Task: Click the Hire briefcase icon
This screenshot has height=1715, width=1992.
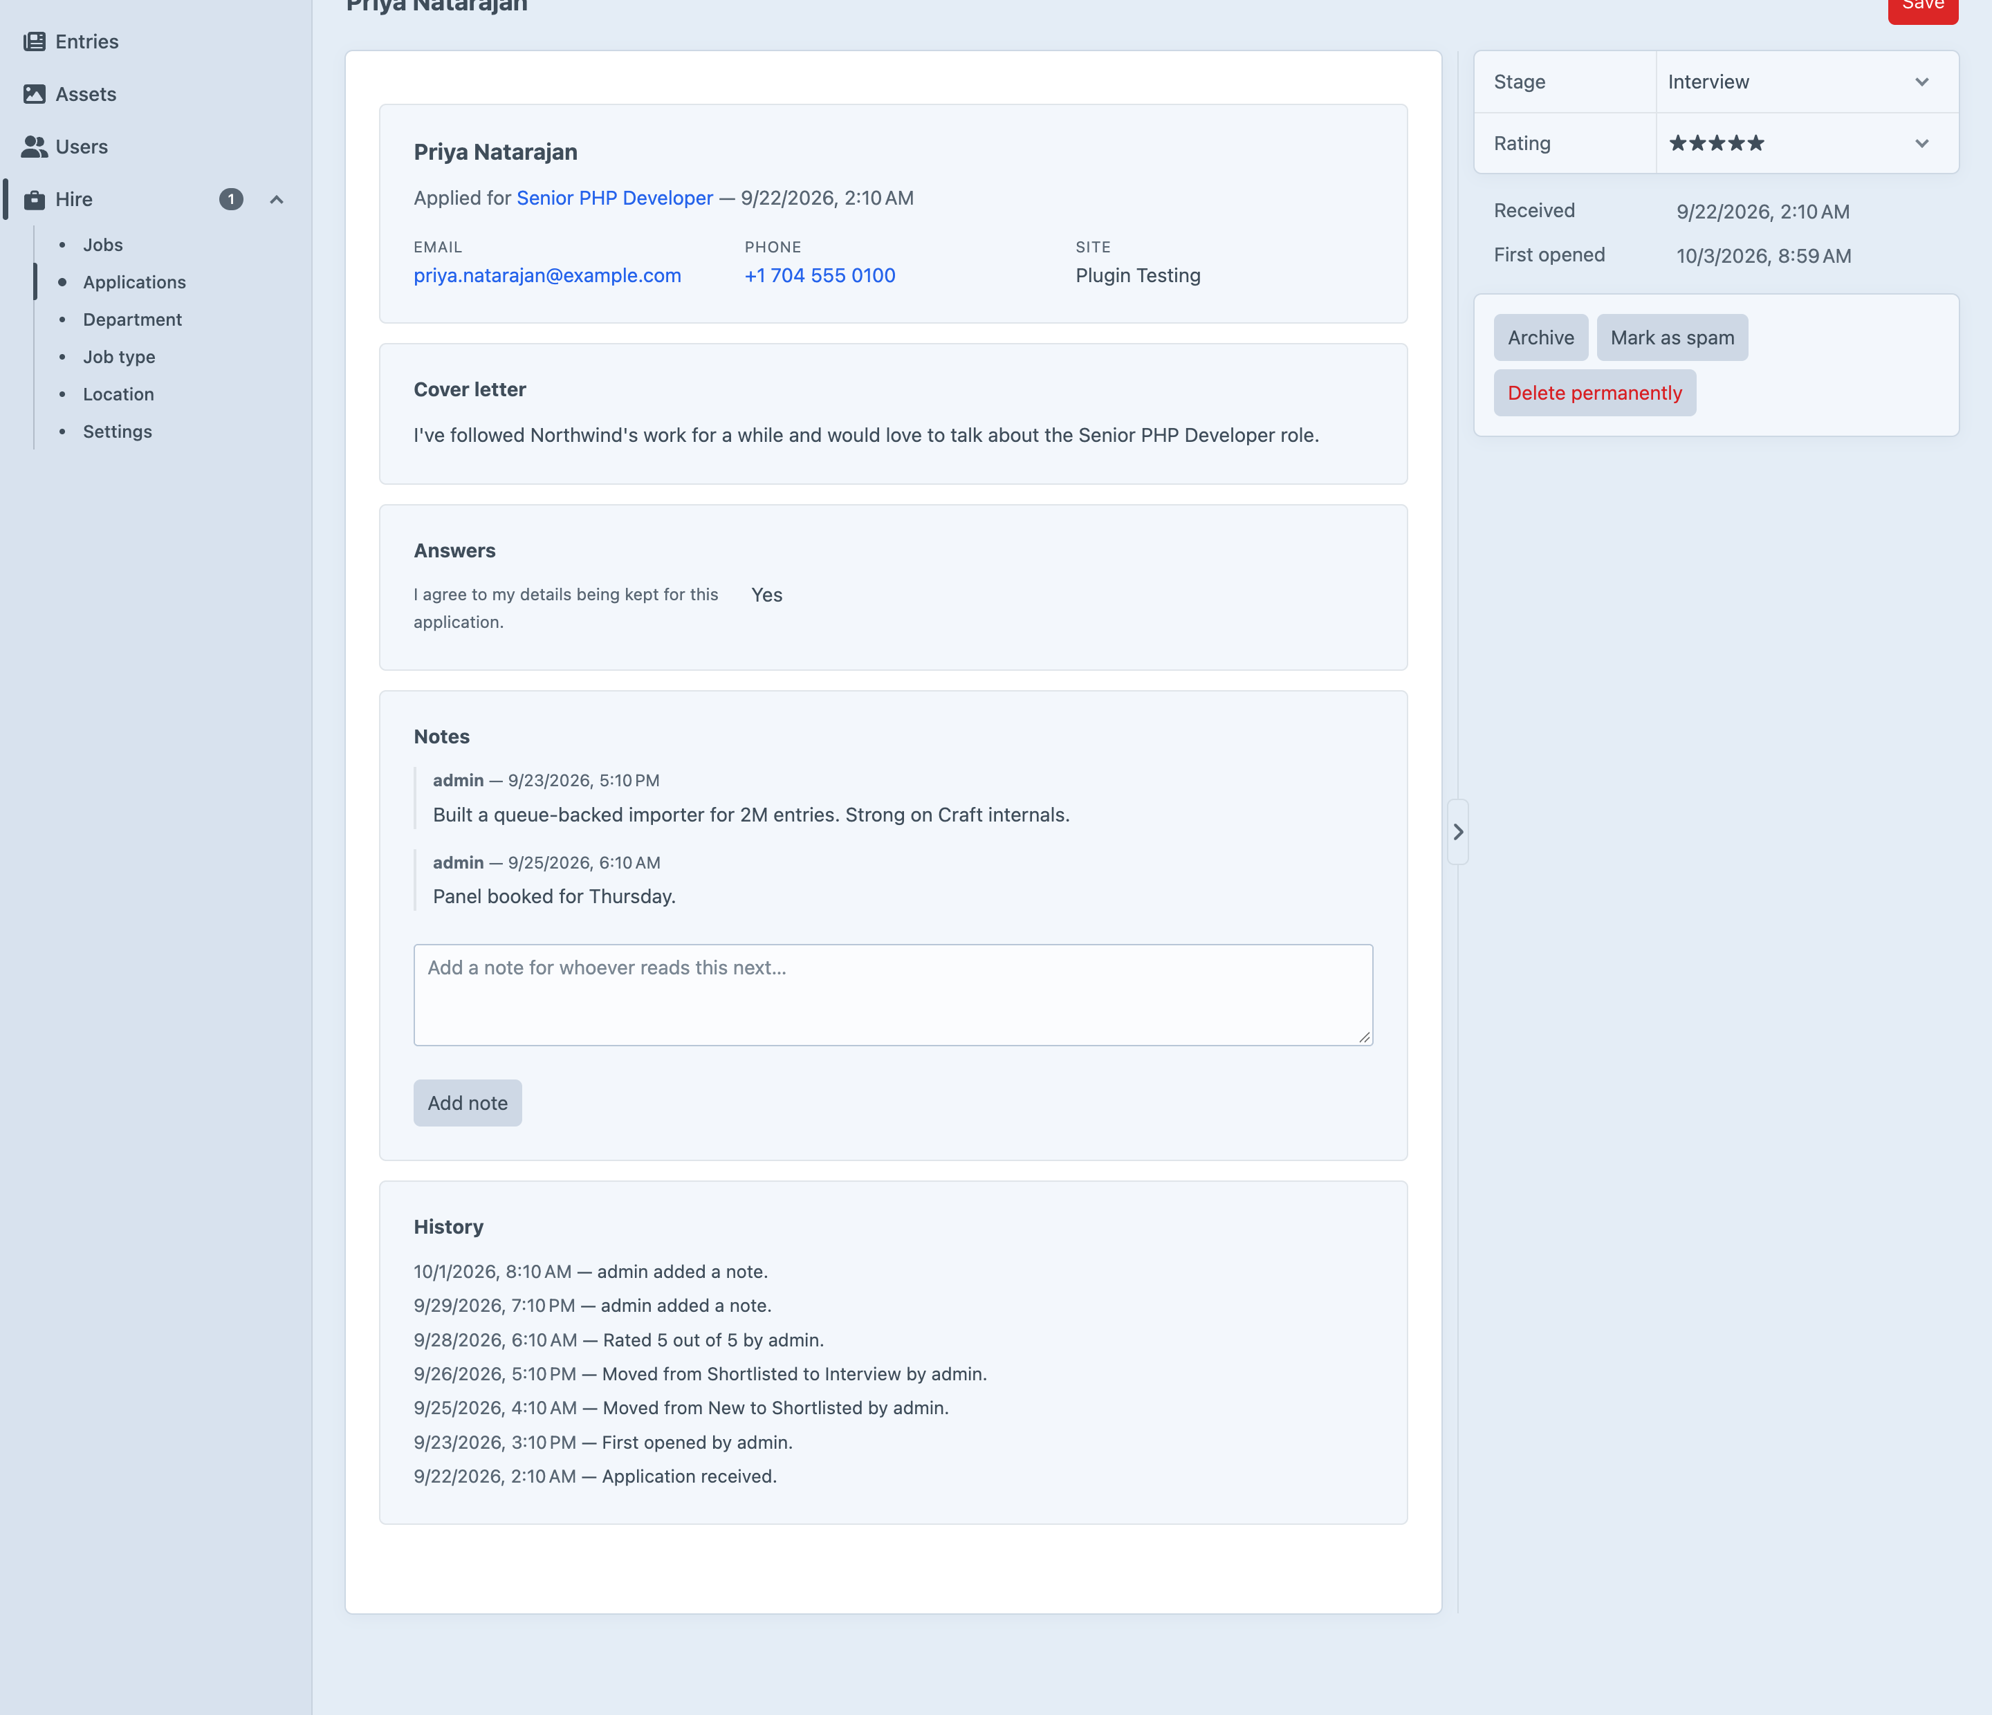Action: (x=35, y=199)
